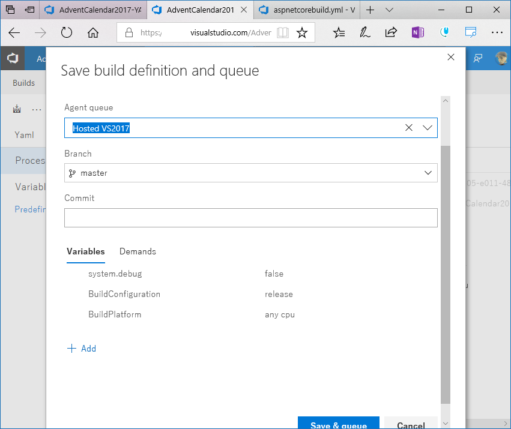Clear the Agent queue value
This screenshot has width=511, height=429.
click(x=409, y=128)
